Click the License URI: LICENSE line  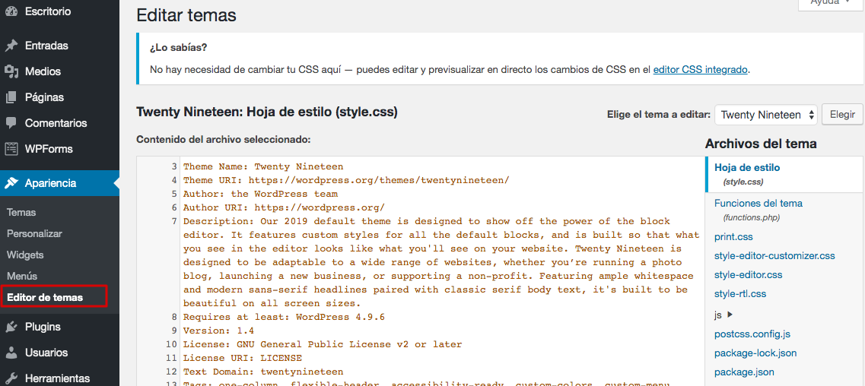242,358
